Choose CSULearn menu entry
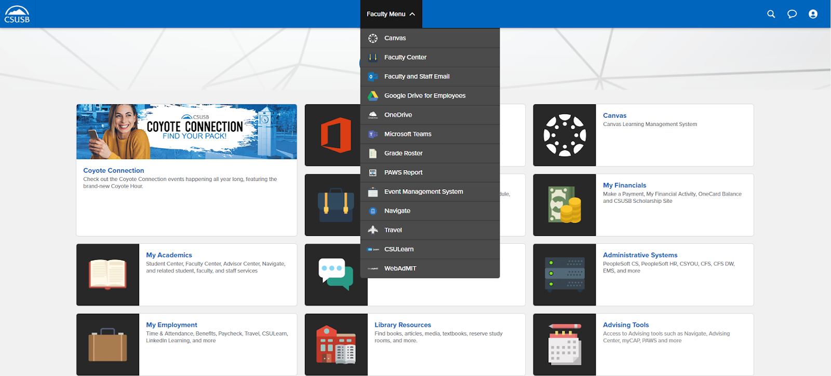This screenshot has height=376, width=831. (x=430, y=249)
